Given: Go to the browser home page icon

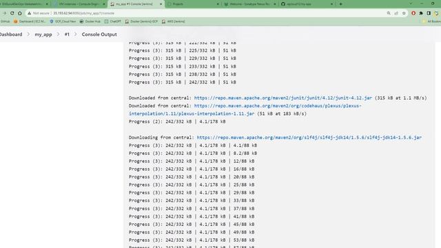Looking at the screenshot, I should point(20,13).
